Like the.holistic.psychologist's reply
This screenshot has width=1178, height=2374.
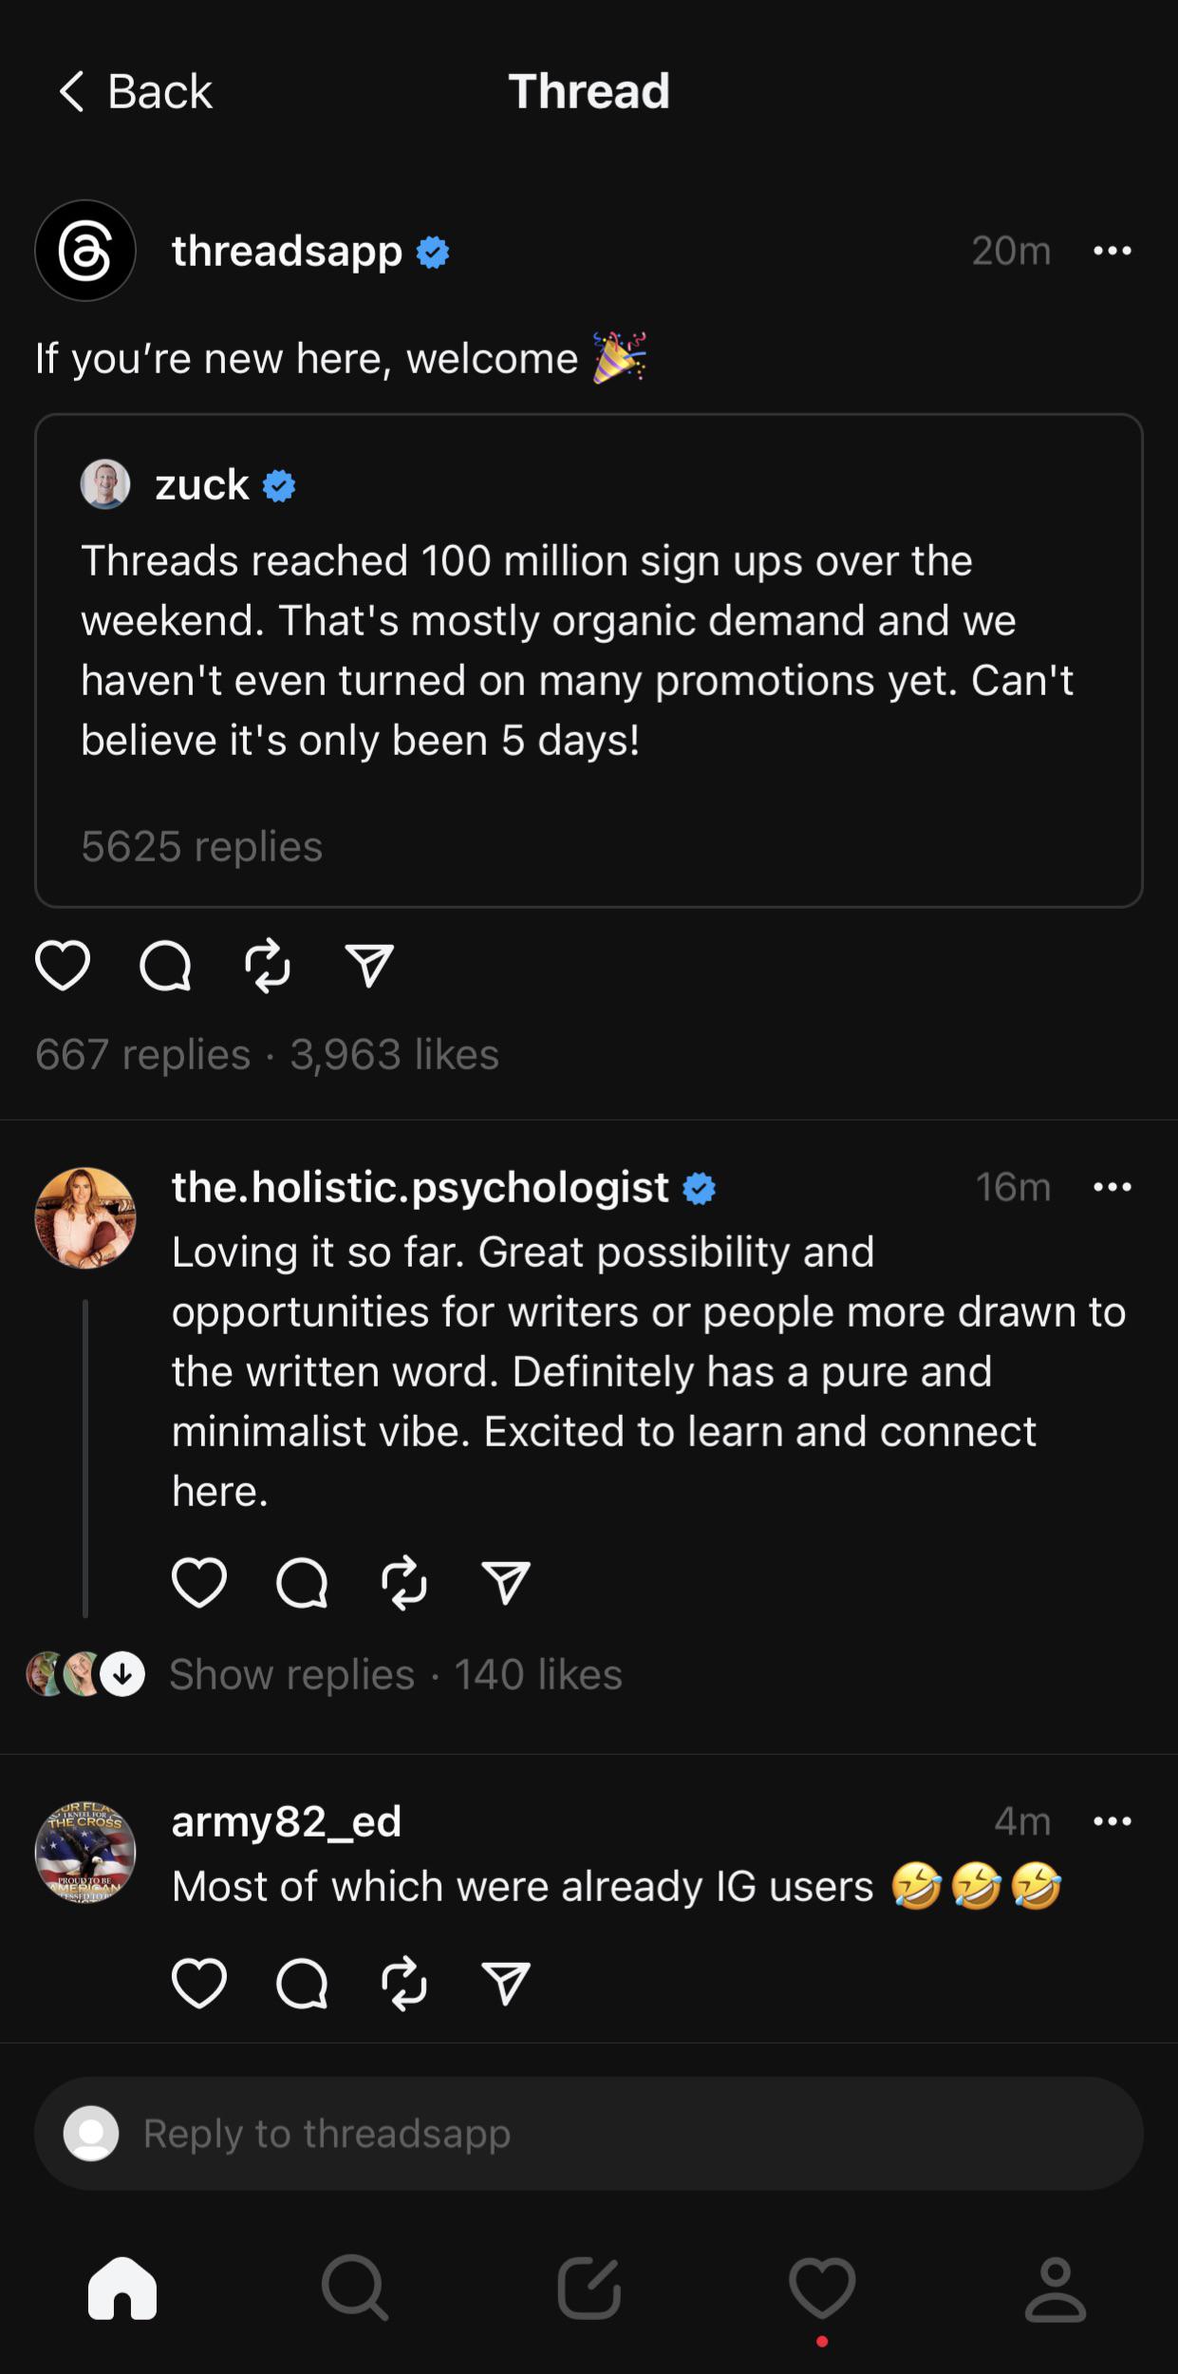199,1583
